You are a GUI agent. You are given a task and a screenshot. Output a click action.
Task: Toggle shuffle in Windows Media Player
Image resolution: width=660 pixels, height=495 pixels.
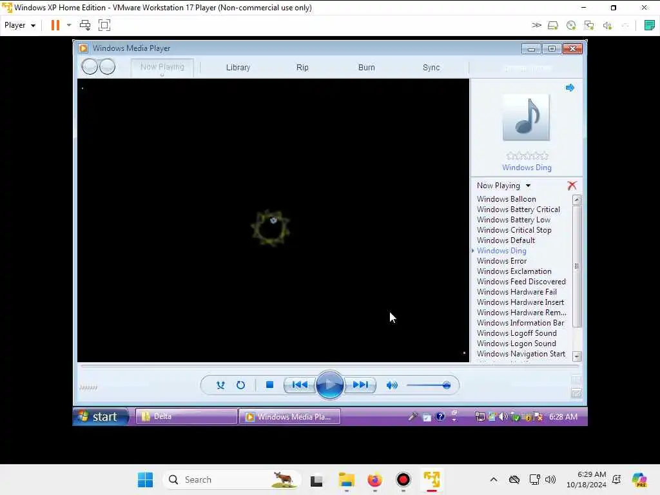click(220, 385)
